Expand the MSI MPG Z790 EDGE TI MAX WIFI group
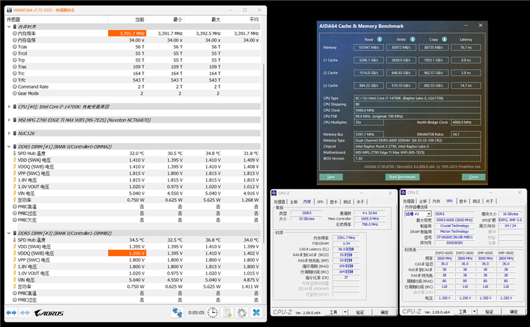The width and height of the screenshot is (530, 327). [x=9, y=120]
